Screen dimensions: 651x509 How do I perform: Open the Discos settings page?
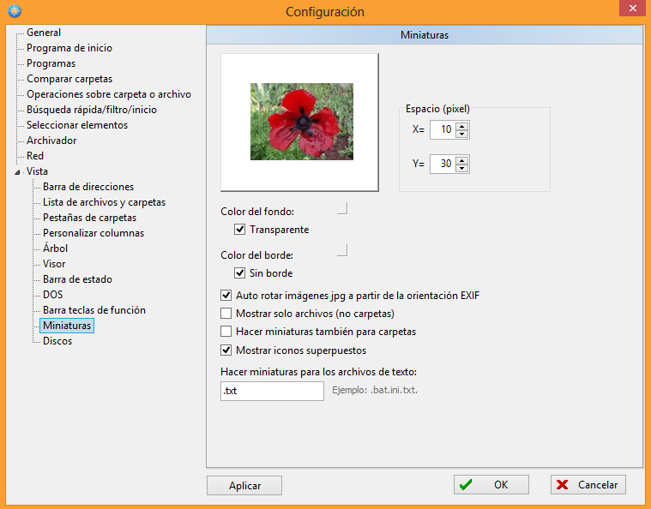pyautogui.click(x=57, y=341)
